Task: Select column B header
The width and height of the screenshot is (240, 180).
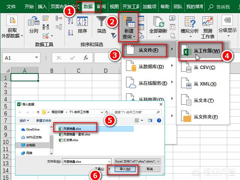Action: point(52,70)
